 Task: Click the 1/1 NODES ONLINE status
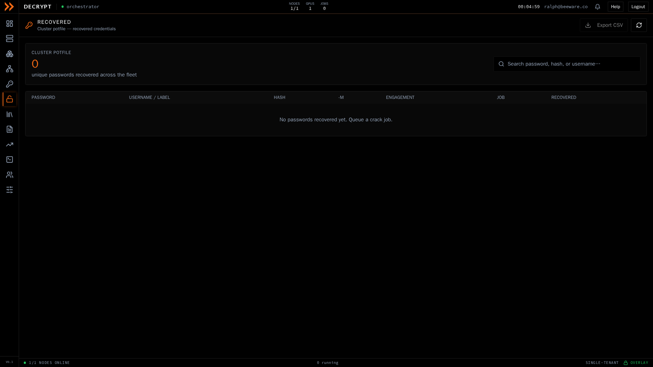(x=47, y=363)
